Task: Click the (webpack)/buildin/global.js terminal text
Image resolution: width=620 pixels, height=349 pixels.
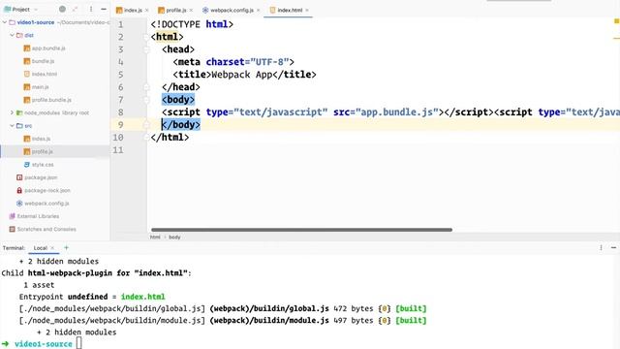Action: pos(269,308)
